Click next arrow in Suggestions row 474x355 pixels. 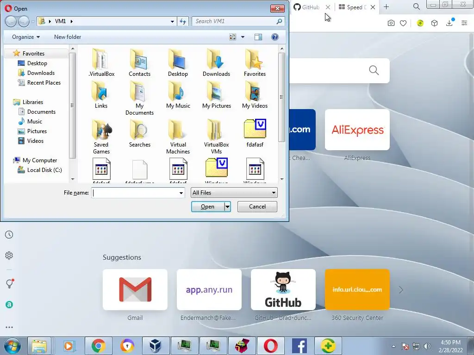(x=401, y=290)
